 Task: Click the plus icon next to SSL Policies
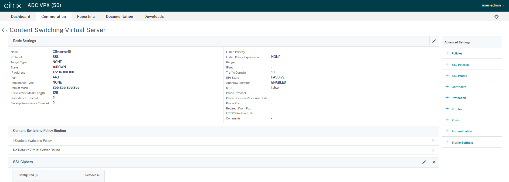click(447, 64)
